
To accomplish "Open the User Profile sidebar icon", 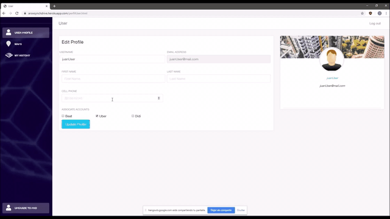I will pyautogui.click(x=9, y=32).
